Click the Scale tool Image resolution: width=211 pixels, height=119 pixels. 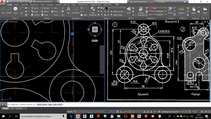pos(45,15)
